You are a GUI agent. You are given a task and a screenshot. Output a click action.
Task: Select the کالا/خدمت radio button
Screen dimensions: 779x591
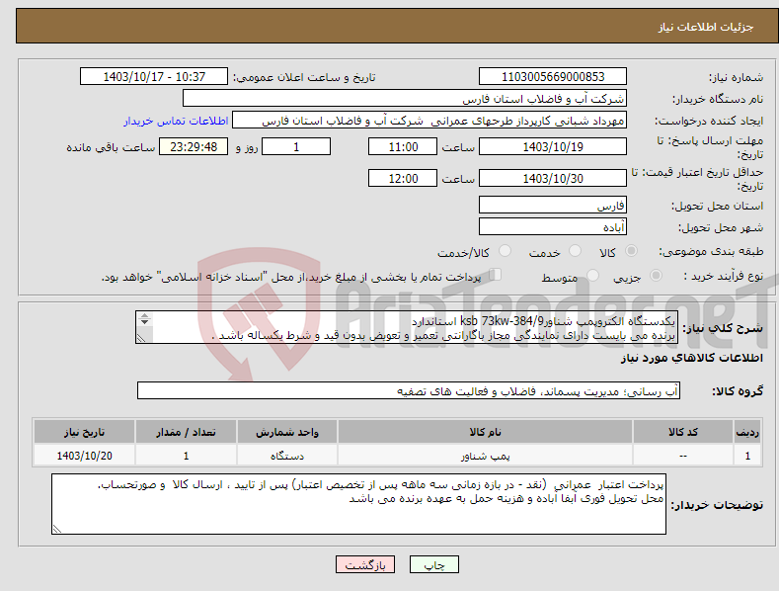pyautogui.click(x=505, y=251)
